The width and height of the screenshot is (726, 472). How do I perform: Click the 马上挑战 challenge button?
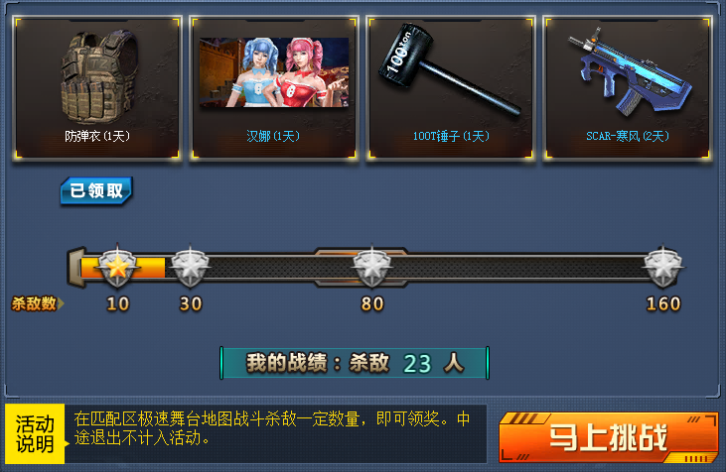coord(608,437)
